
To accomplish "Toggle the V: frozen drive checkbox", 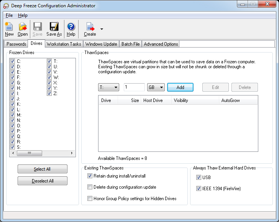I will 49,72.
